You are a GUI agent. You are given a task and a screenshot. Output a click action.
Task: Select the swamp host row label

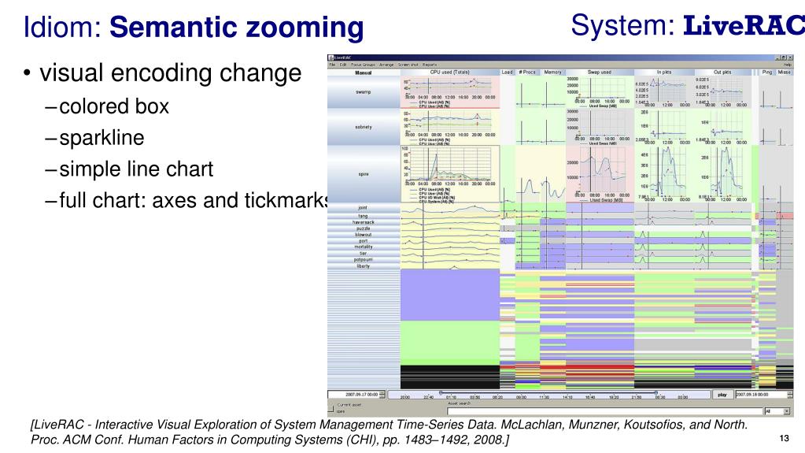(x=364, y=92)
